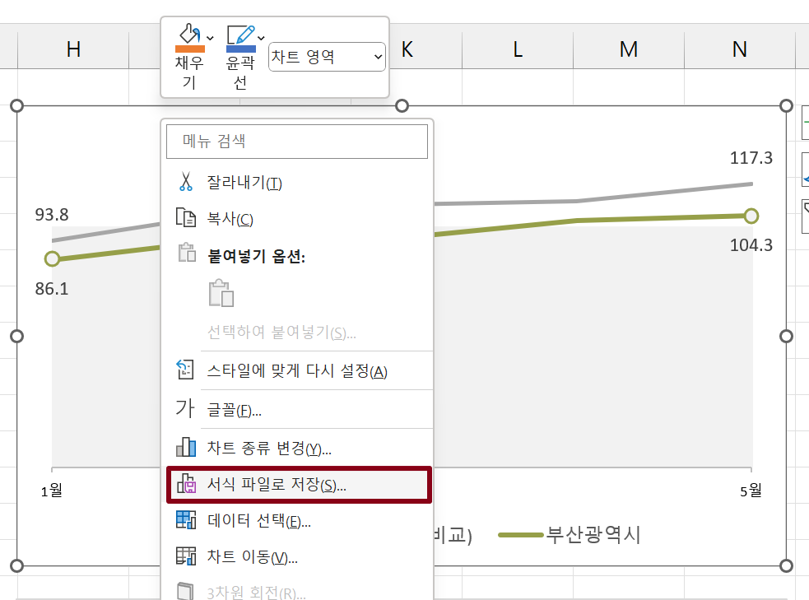This screenshot has width=809, height=600.
Task: Click the change chart type bar icon
Action: pos(186,447)
